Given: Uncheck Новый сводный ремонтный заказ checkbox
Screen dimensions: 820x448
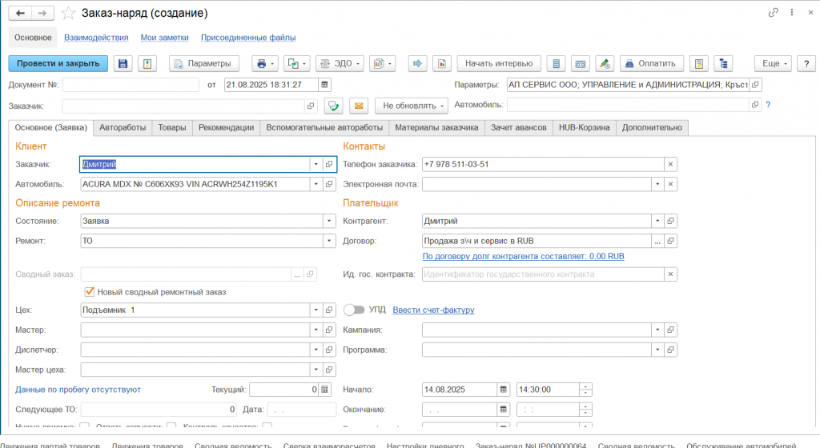Looking at the screenshot, I should 90,292.
